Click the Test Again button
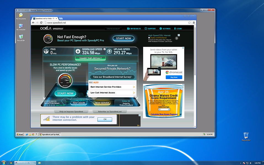This screenshot has height=165, width=264. pos(79,103)
